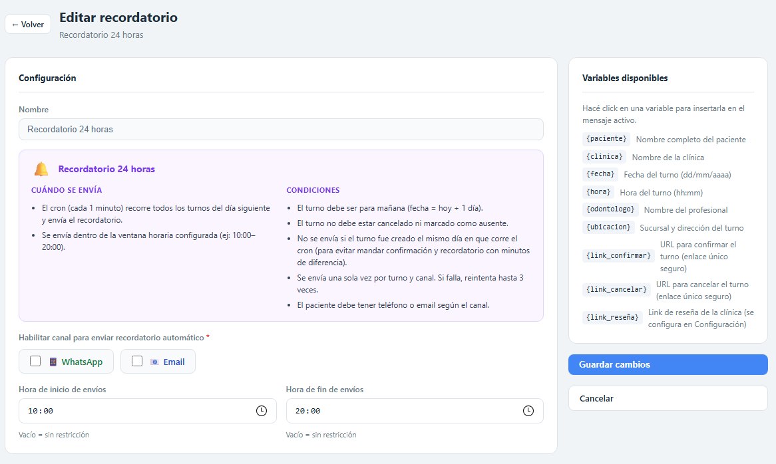Click the Cancelar button

pyautogui.click(x=668, y=398)
